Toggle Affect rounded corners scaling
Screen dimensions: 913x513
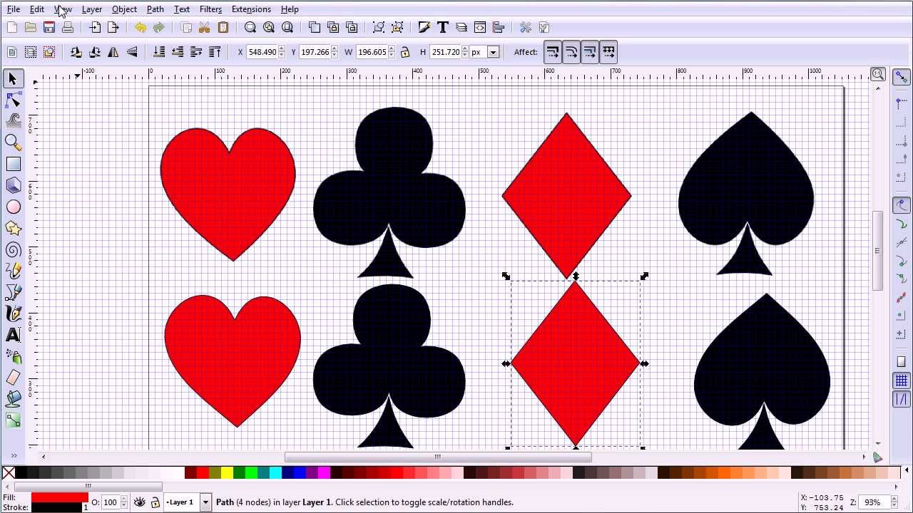[571, 52]
